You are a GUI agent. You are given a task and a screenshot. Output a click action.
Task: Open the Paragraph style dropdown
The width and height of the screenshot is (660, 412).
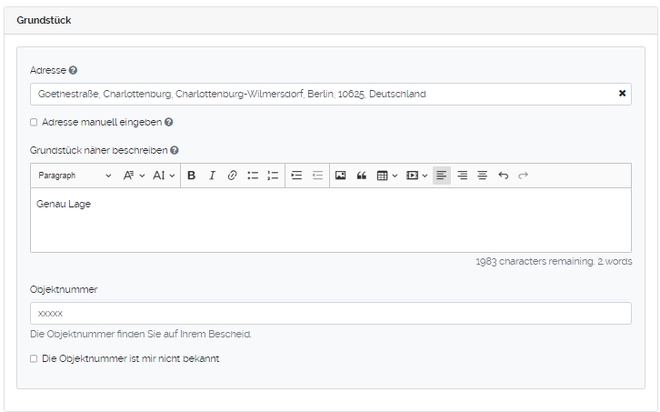coord(75,176)
